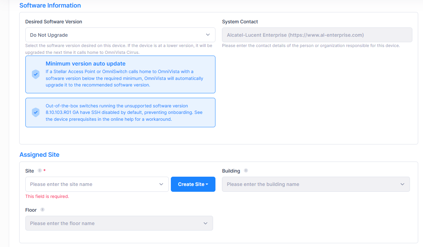Click the System Contact help text below field
423x247 pixels.
pos(310,46)
